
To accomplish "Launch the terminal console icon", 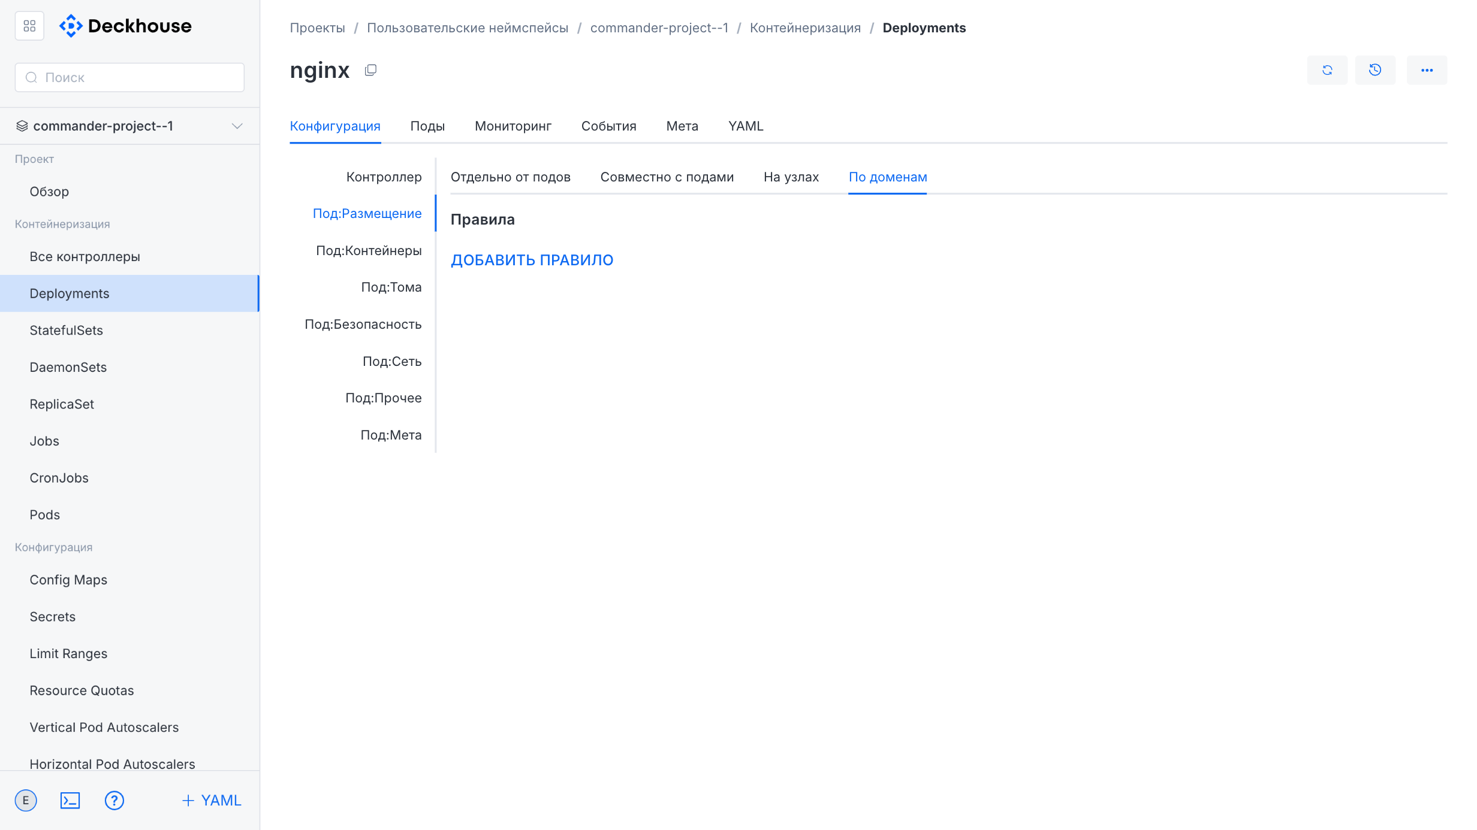I will click(x=70, y=800).
